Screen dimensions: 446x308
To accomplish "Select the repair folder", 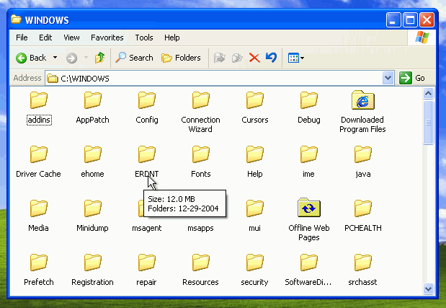I will 147,270.
